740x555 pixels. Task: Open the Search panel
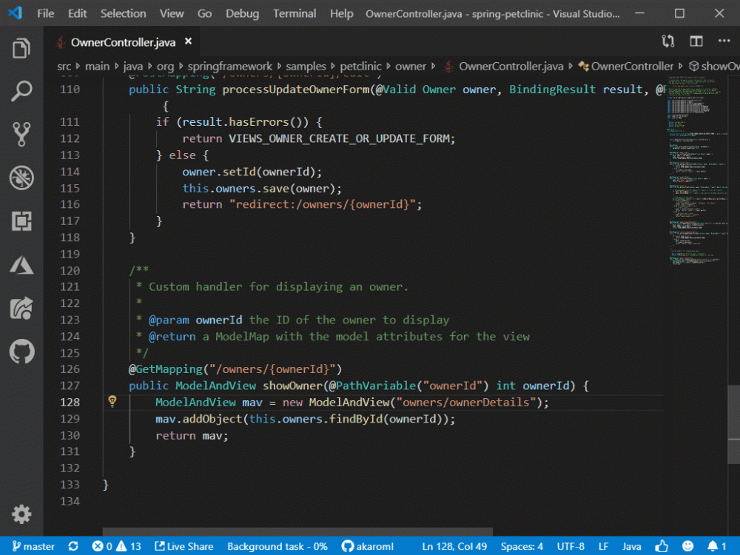[20, 91]
